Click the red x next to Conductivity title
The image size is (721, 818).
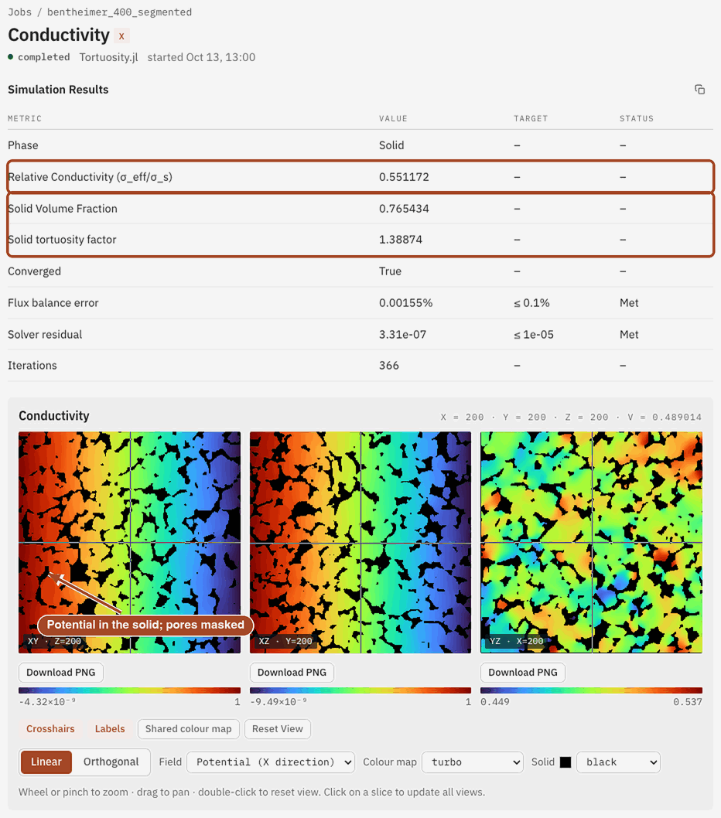click(x=121, y=36)
